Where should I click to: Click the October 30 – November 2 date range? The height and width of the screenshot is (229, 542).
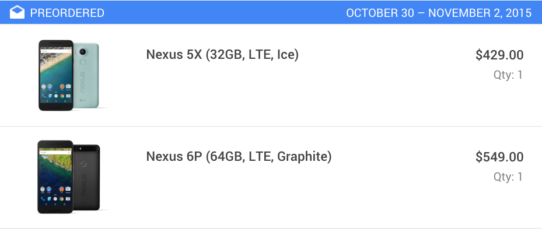click(x=439, y=13)
